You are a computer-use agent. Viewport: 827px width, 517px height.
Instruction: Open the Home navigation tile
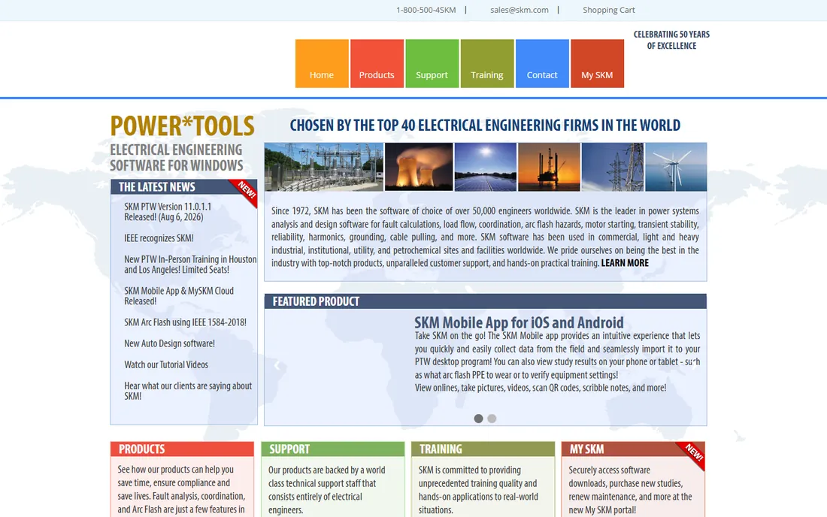pyautogui.click(x=322, y=63)
